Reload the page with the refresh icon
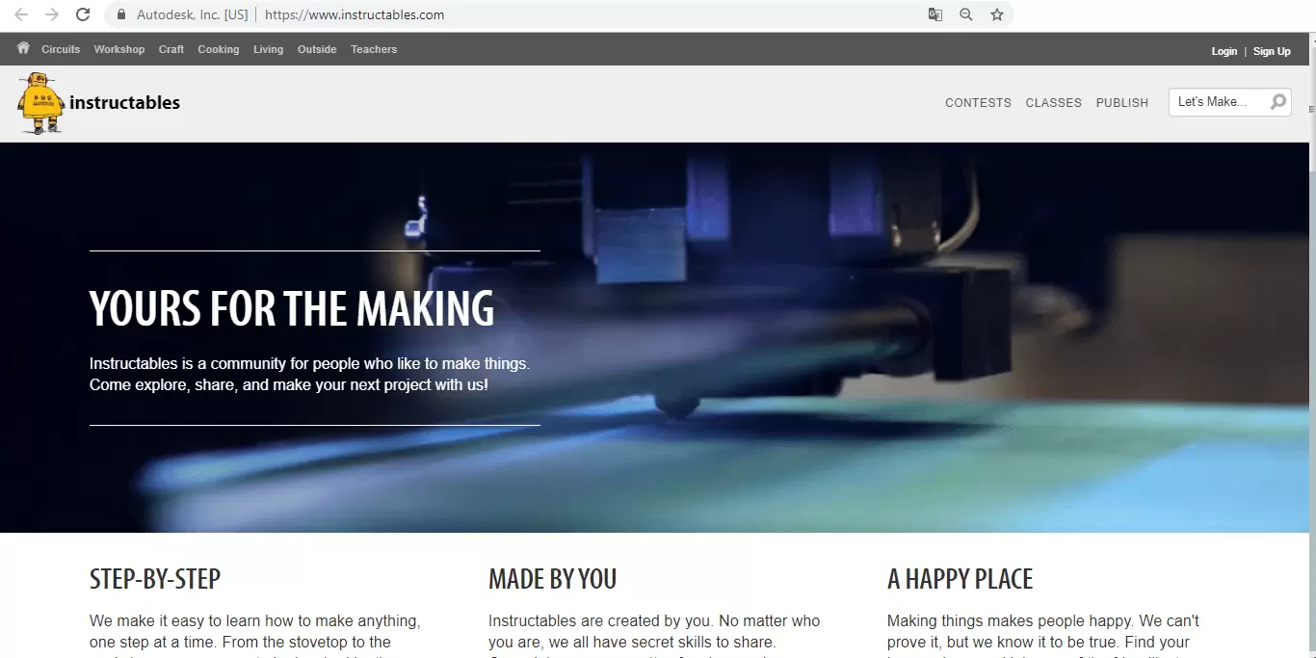 tap(83, 14)
